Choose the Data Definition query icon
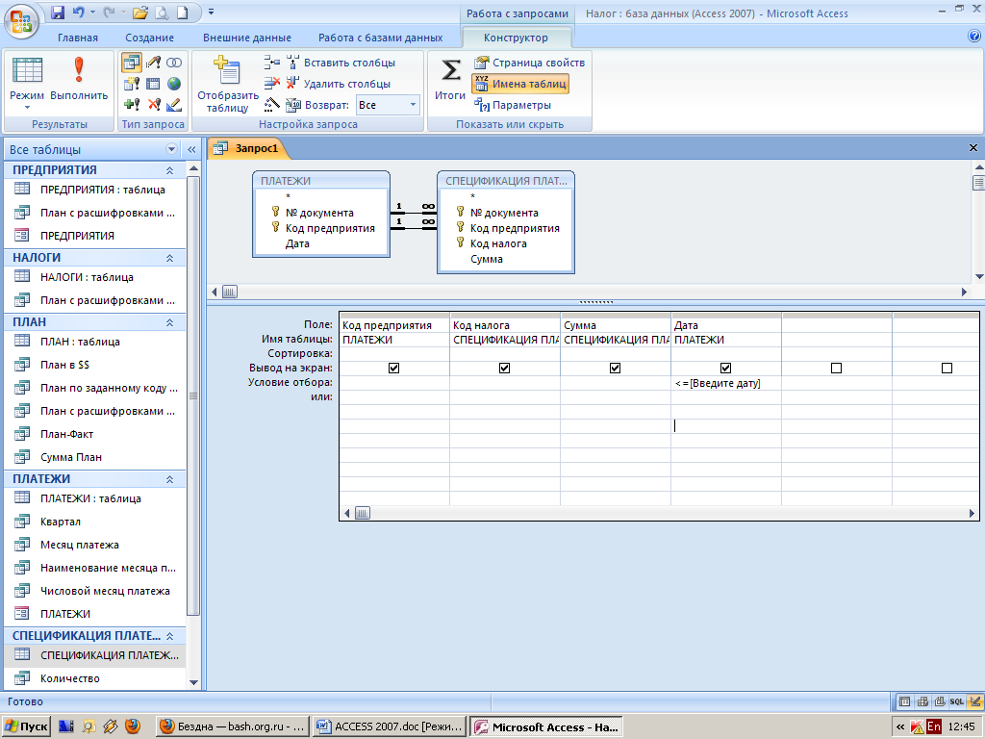Image resolution: width=985 pixels, height=739 pixels. coord(174,104)
